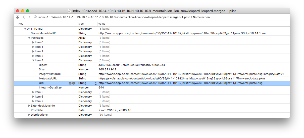This screenshot has height=138, width=304.
Task: Click the (5 items) value of 041-10182
Action: 104,29
